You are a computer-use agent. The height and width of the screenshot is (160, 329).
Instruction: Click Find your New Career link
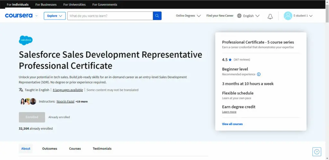pos(220,16)
